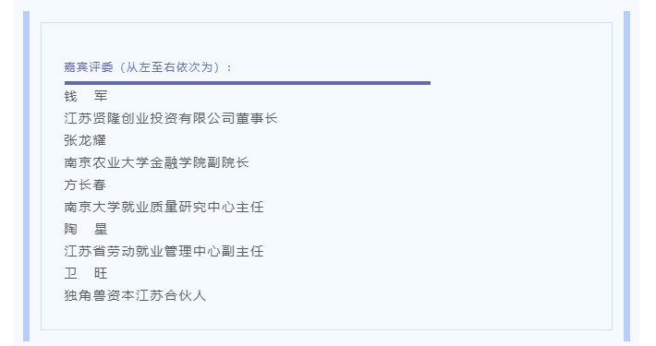Click the right blue vertical border bar

[626, 176]
